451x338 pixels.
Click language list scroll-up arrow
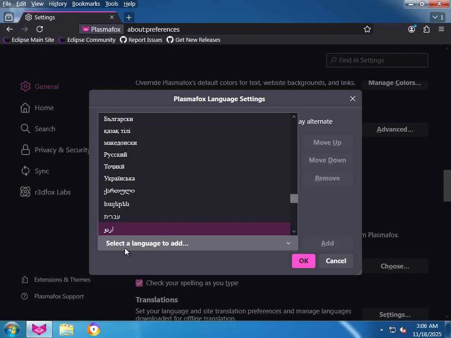point(294,117)
